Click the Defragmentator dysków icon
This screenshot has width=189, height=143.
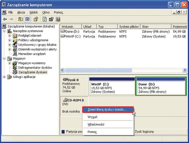tap(15, 68)
